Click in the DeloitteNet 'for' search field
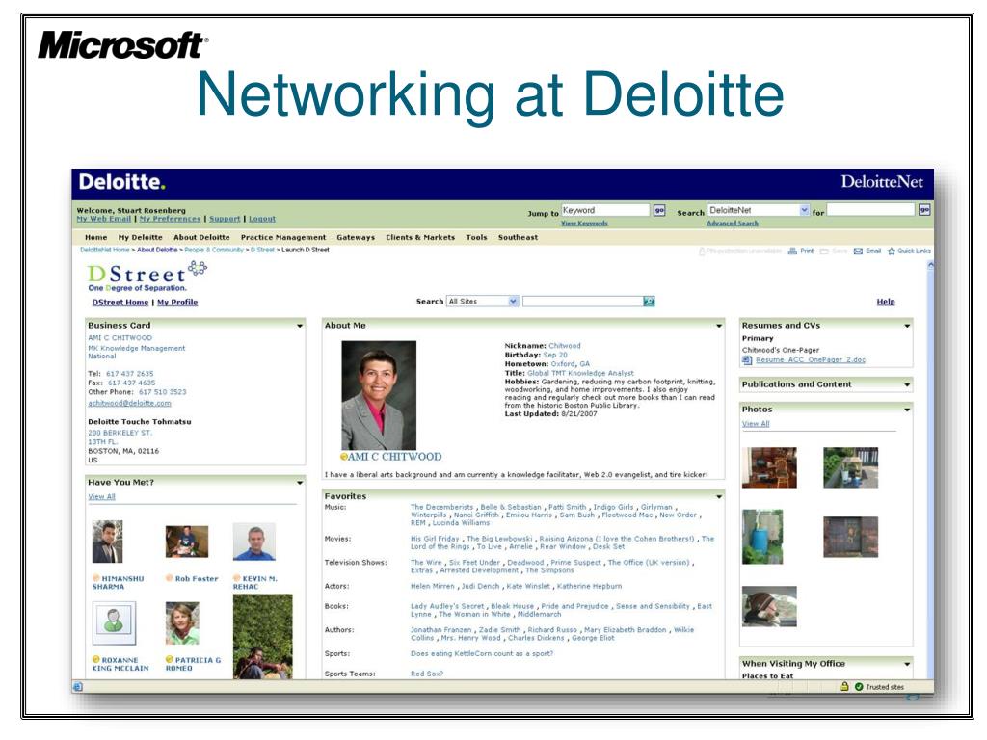Screen dimensions: 987x740 tap(870, 209)
